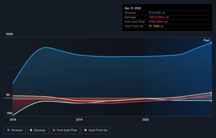Click the Free Cash Flow tooltip label
Viewport: 216px width, 138px height.
135,22
